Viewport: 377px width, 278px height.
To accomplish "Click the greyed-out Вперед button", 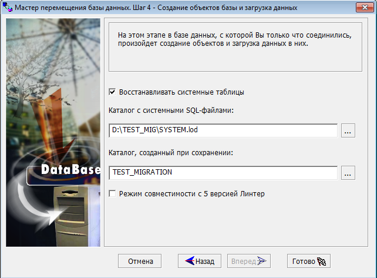I will tap(249, 261).
